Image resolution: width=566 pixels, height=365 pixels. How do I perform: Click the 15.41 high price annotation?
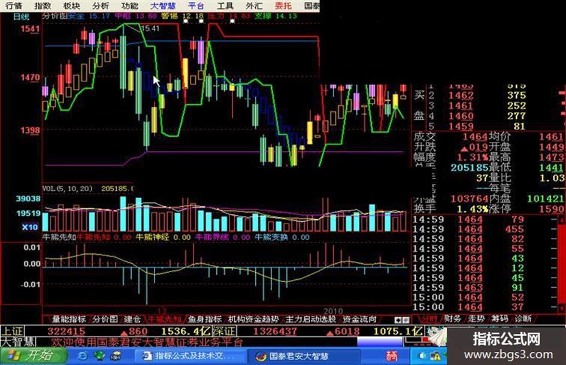tap(150, 28)
